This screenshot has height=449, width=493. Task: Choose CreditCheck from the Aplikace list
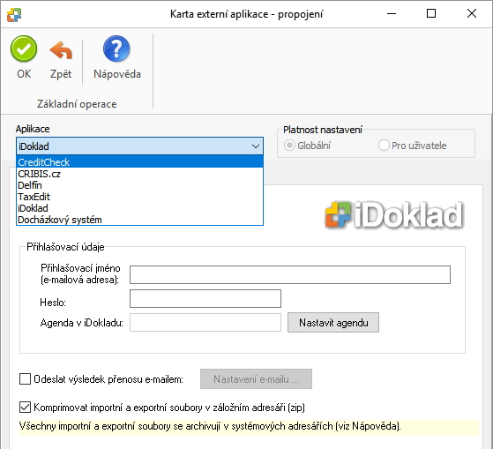[139, 162]
